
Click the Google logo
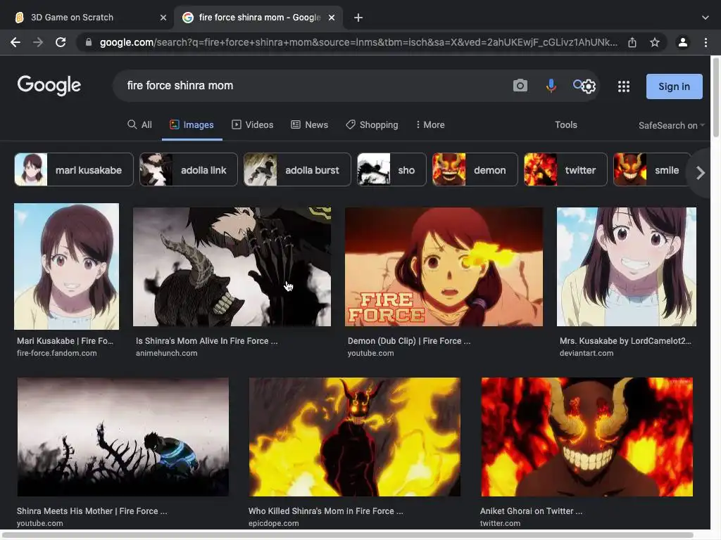pos(49,85)
